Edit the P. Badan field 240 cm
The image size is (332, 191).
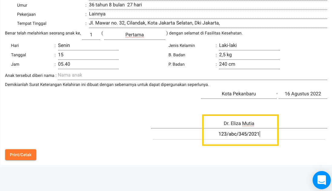249,64
